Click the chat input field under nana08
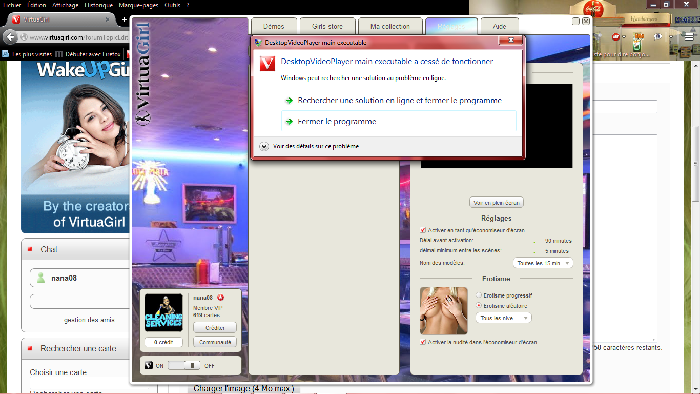Viewport: 700px width, 394px height. coord(80,302)
